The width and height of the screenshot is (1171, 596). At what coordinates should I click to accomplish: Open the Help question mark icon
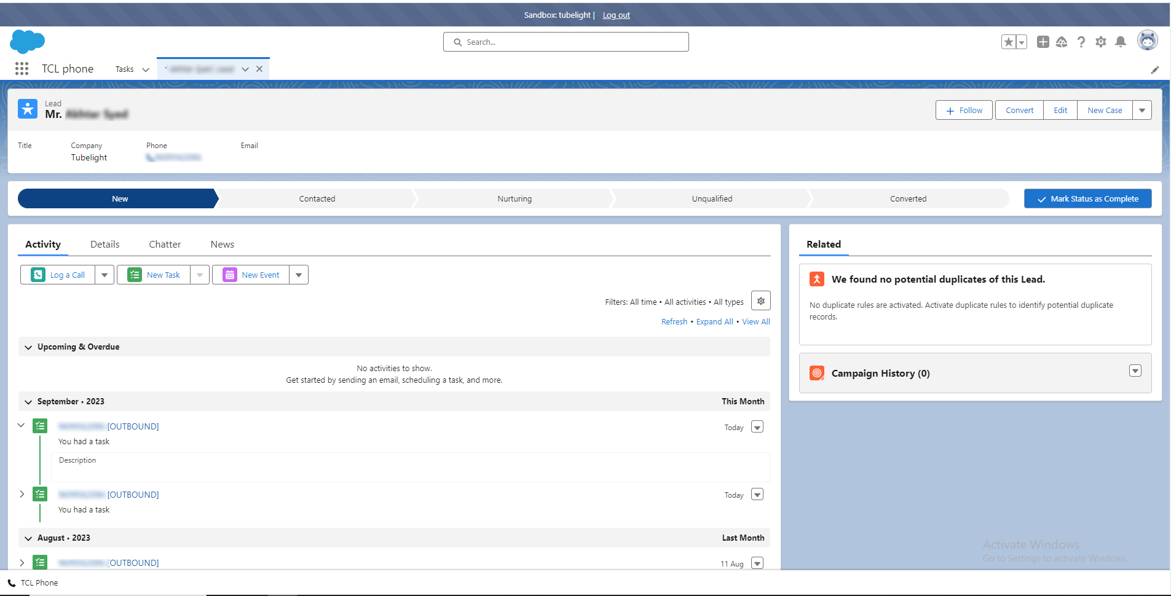pos(1081,42)
